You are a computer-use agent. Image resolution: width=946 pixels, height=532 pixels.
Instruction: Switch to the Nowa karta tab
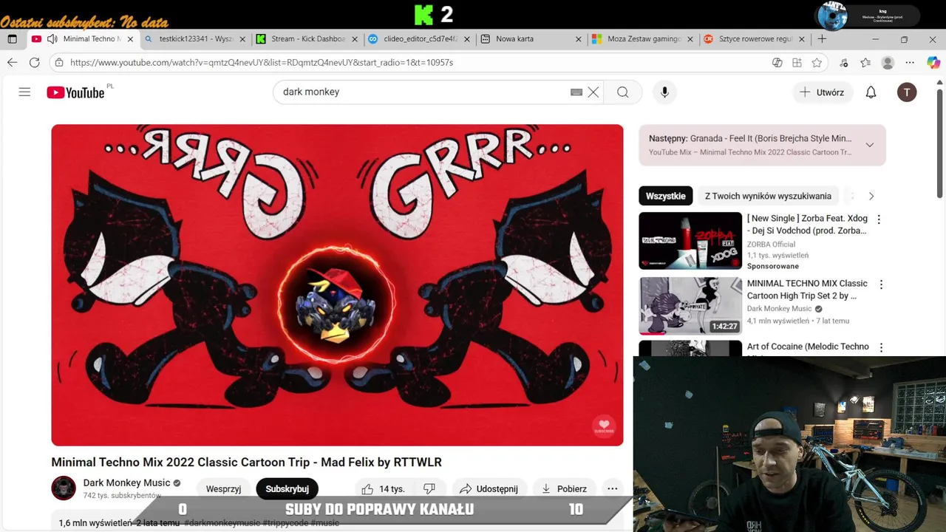pos(531,39)
